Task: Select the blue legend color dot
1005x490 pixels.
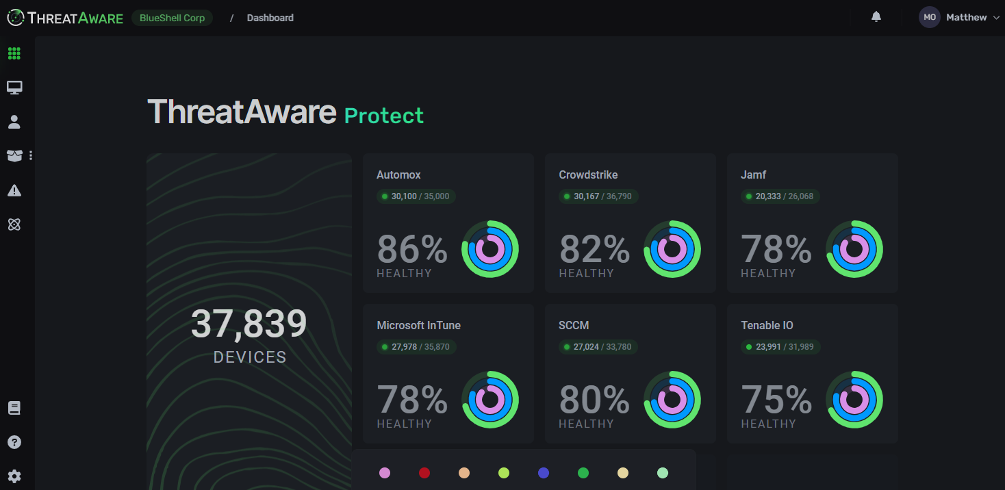Action: [544, 473]
